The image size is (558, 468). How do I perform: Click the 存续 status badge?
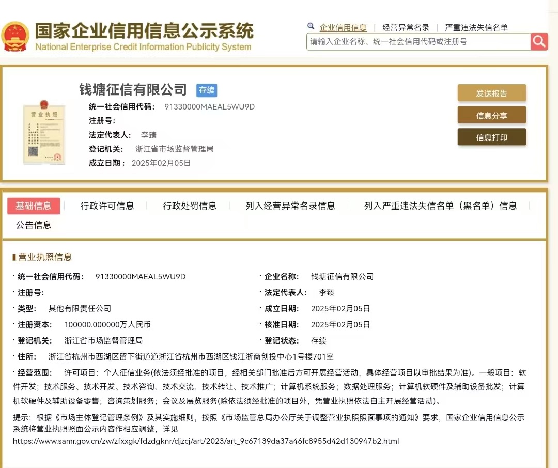(x=207, y=90)
